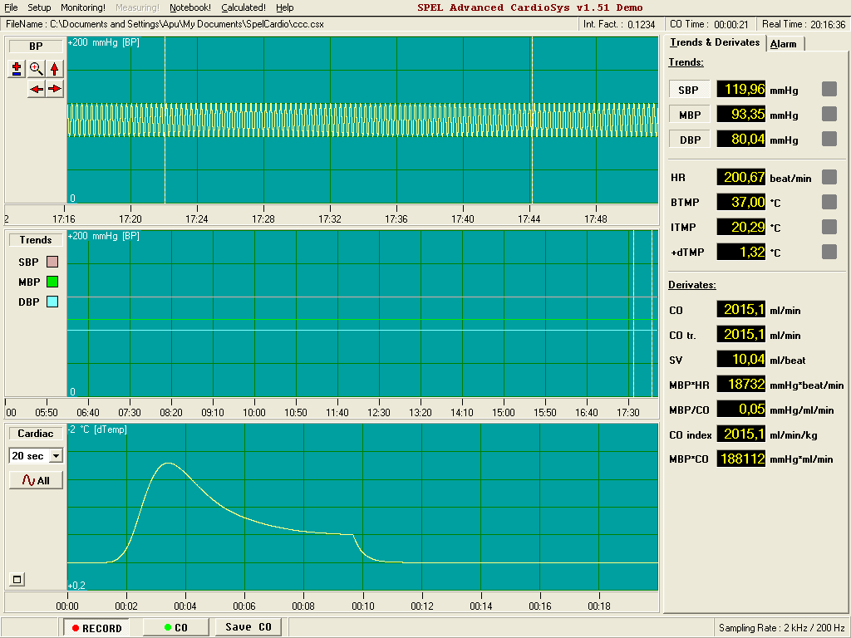Select the Trends & Derivates tab
851x638 pixels.
(x=715, y=42)
